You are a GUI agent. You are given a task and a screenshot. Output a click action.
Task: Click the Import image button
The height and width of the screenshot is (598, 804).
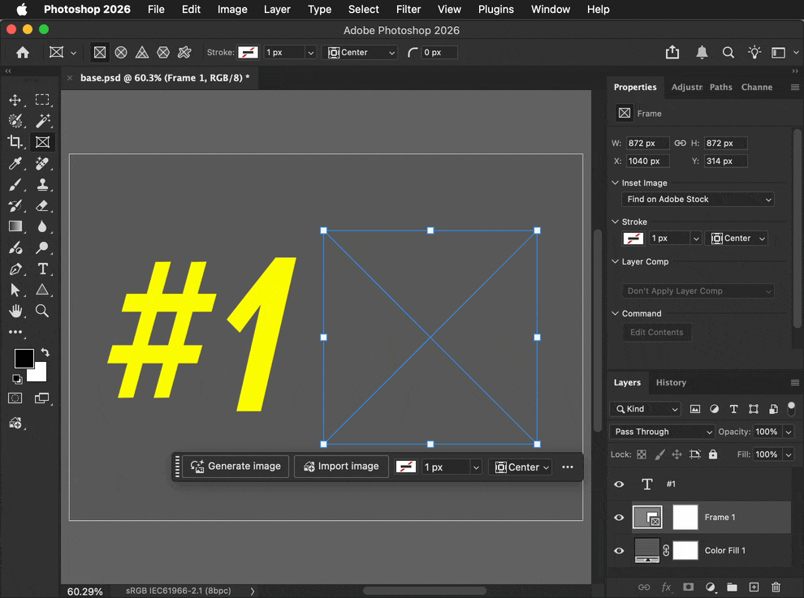(x=341, y=467)
